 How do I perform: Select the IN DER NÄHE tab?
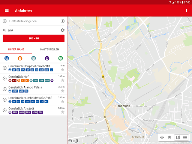pos(16,49)
